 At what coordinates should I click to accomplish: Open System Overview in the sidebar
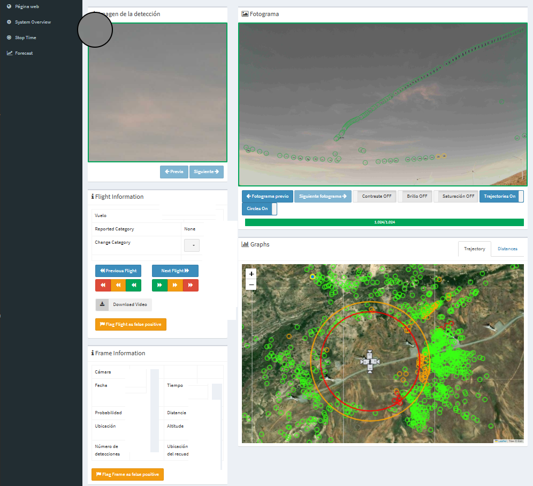(33, 22)
